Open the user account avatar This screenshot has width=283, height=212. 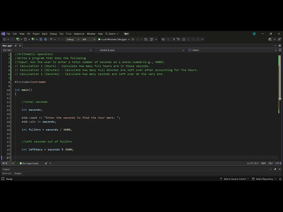click(x=254, y=34)
